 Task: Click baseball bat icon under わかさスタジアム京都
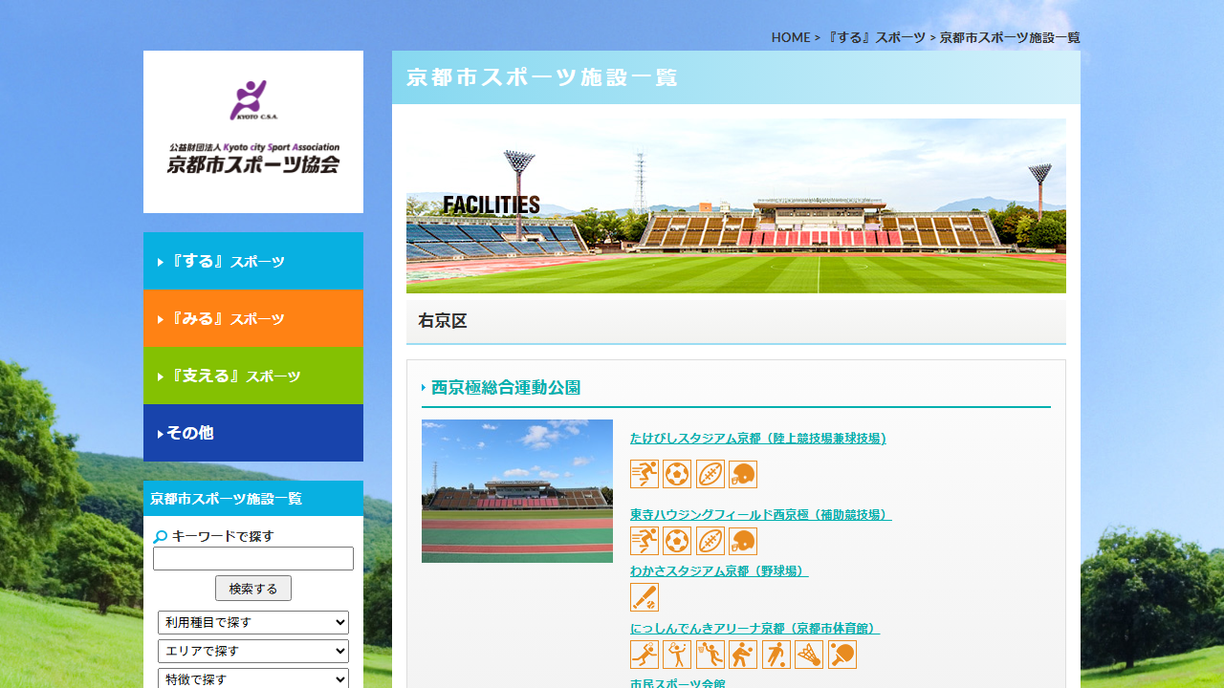[645, 597]
